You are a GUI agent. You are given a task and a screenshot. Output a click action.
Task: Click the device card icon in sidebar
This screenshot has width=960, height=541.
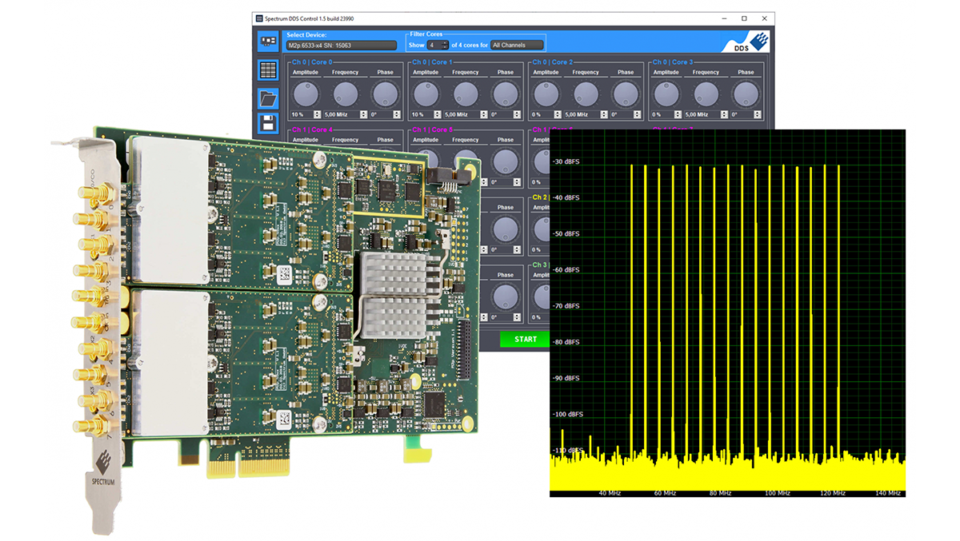tap(268, 40)
